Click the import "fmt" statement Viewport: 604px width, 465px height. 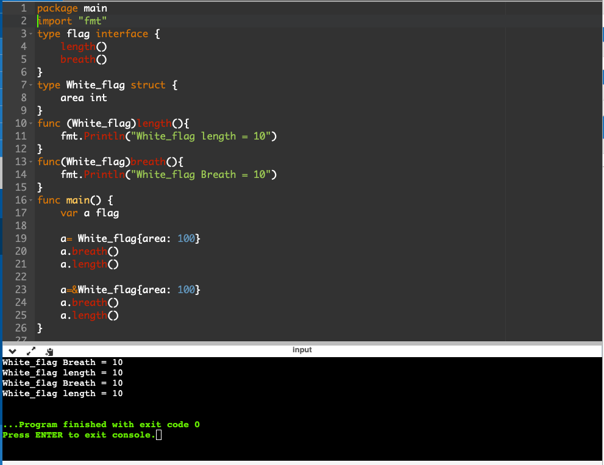point(71,20)
